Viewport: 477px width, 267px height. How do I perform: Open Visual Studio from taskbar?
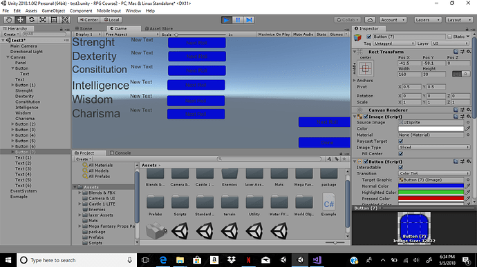click(x=317, y=260)
